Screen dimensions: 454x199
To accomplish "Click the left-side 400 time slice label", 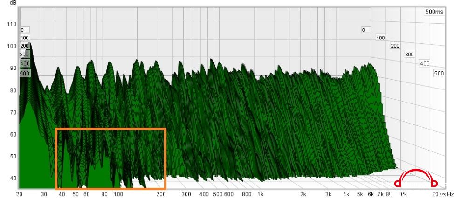I will pos(25,63).
